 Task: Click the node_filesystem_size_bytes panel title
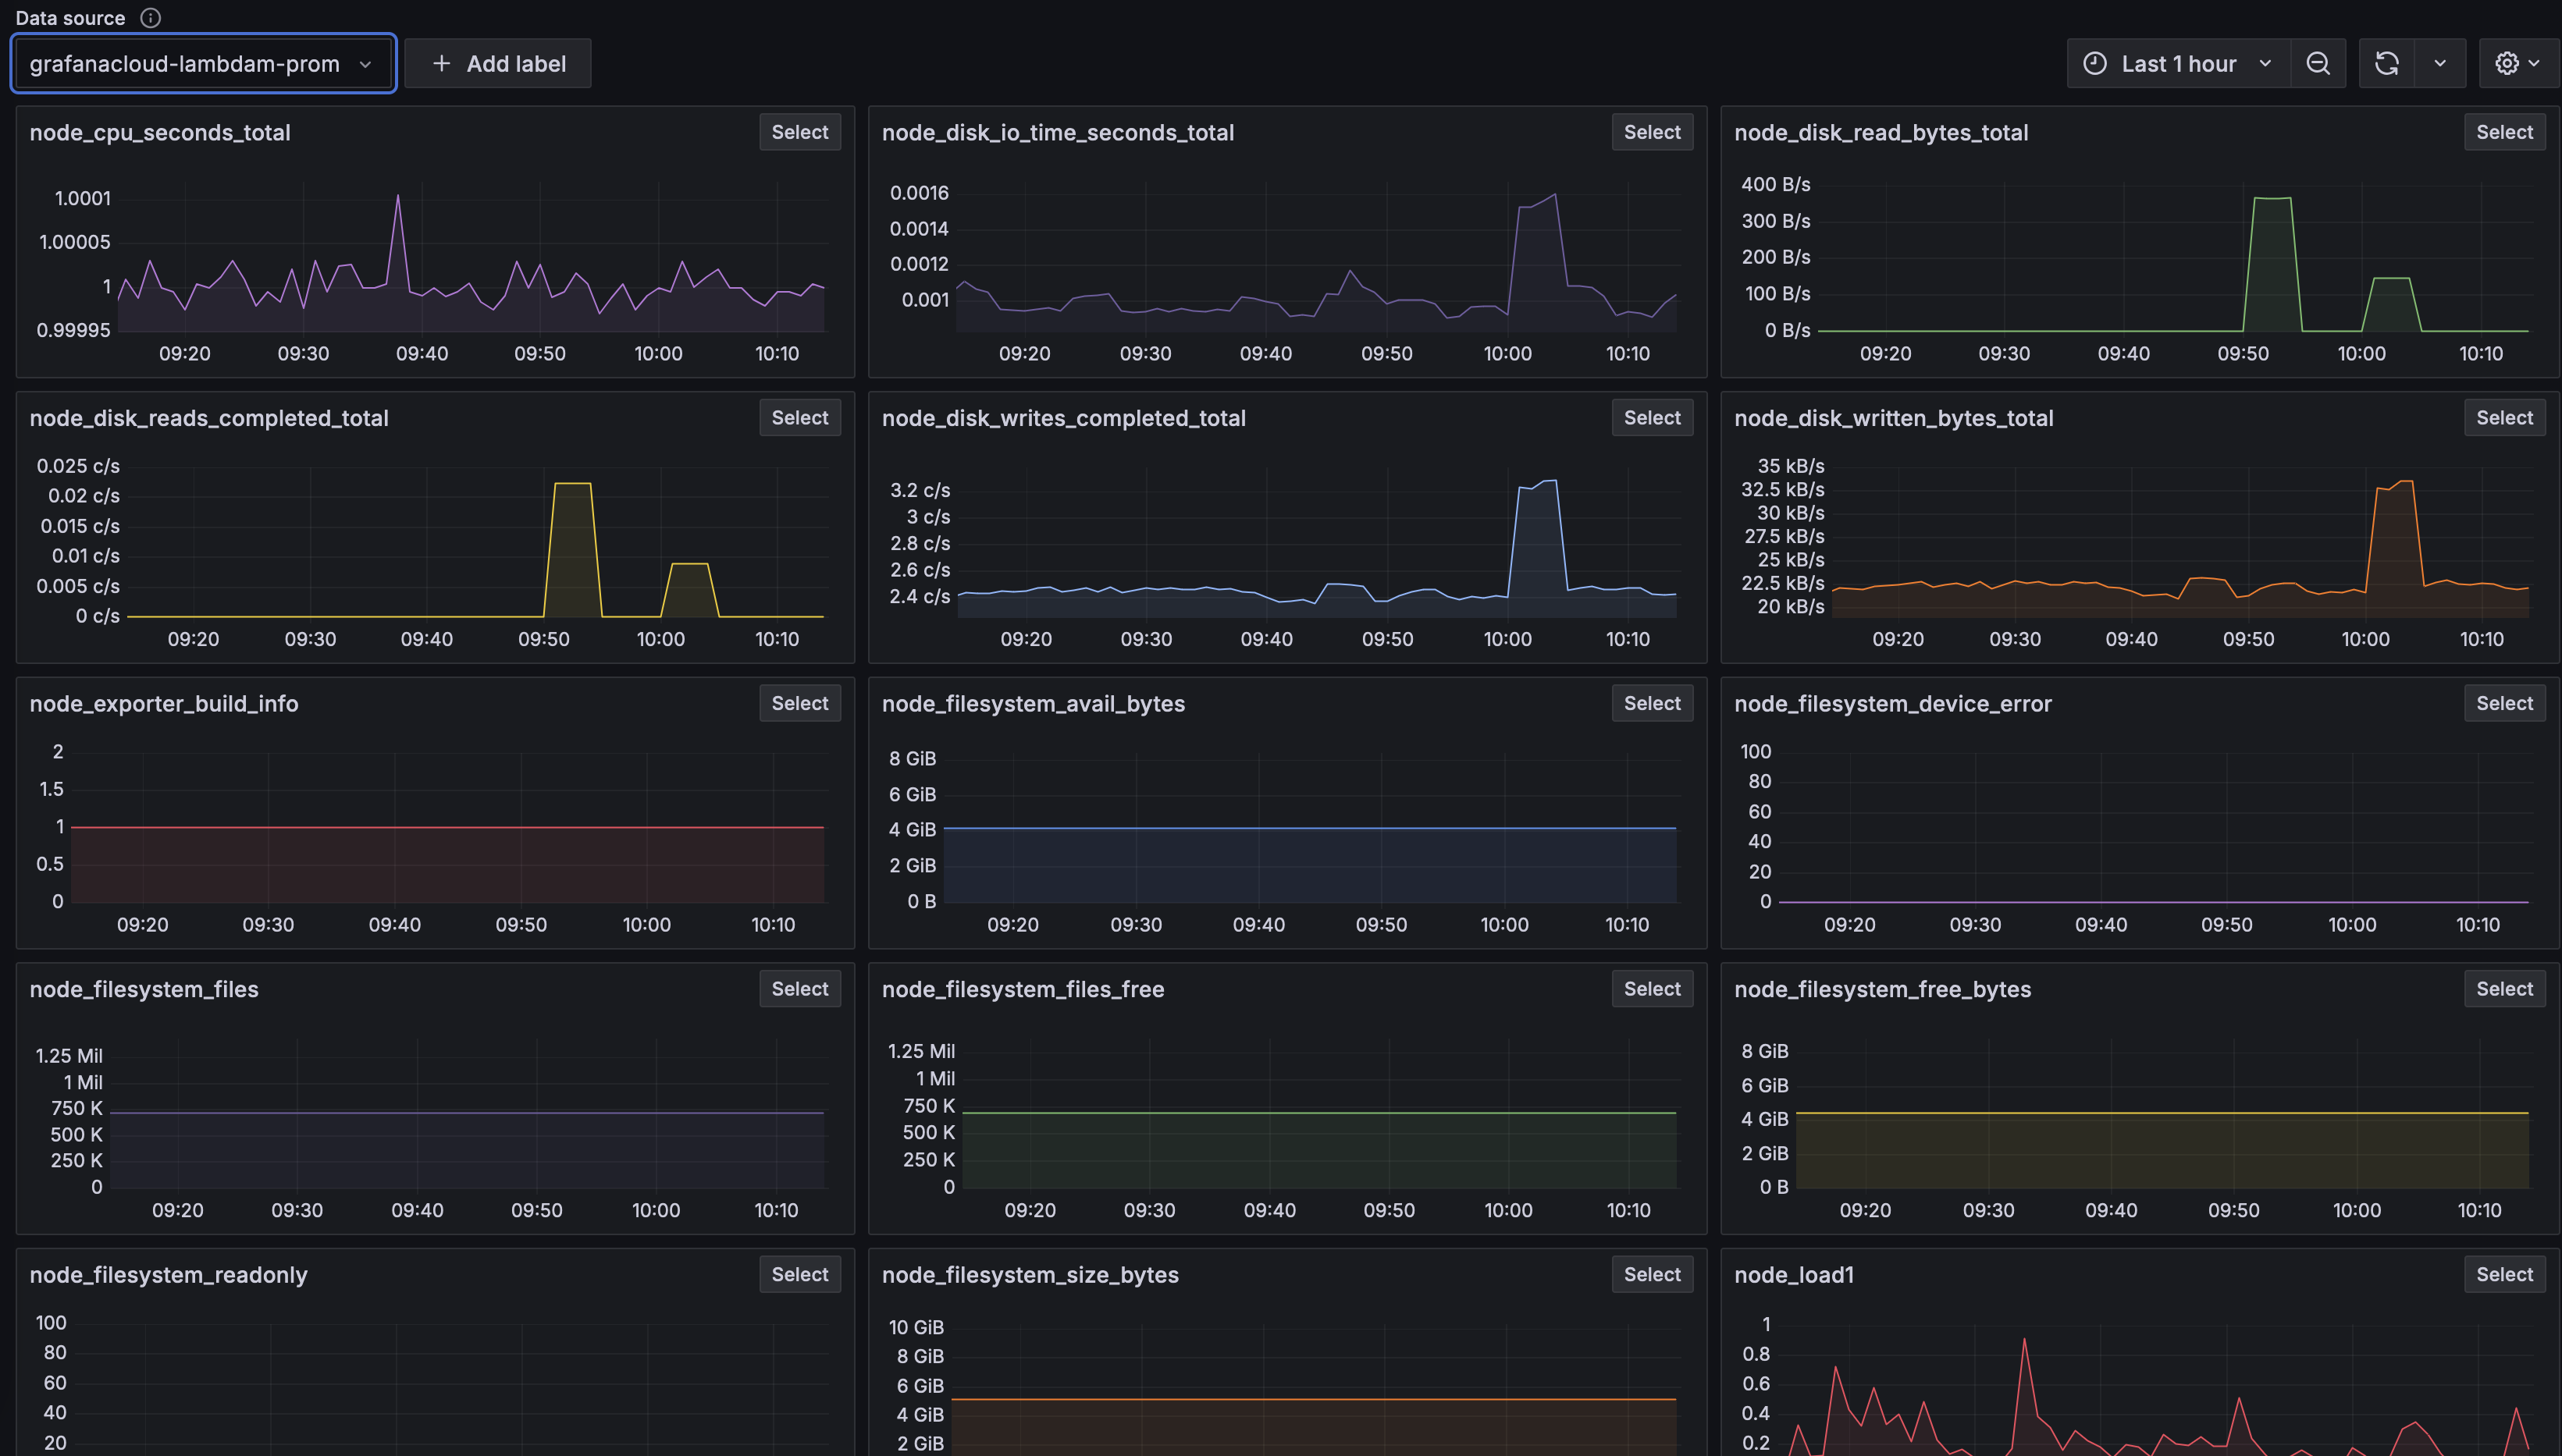1030,1274
